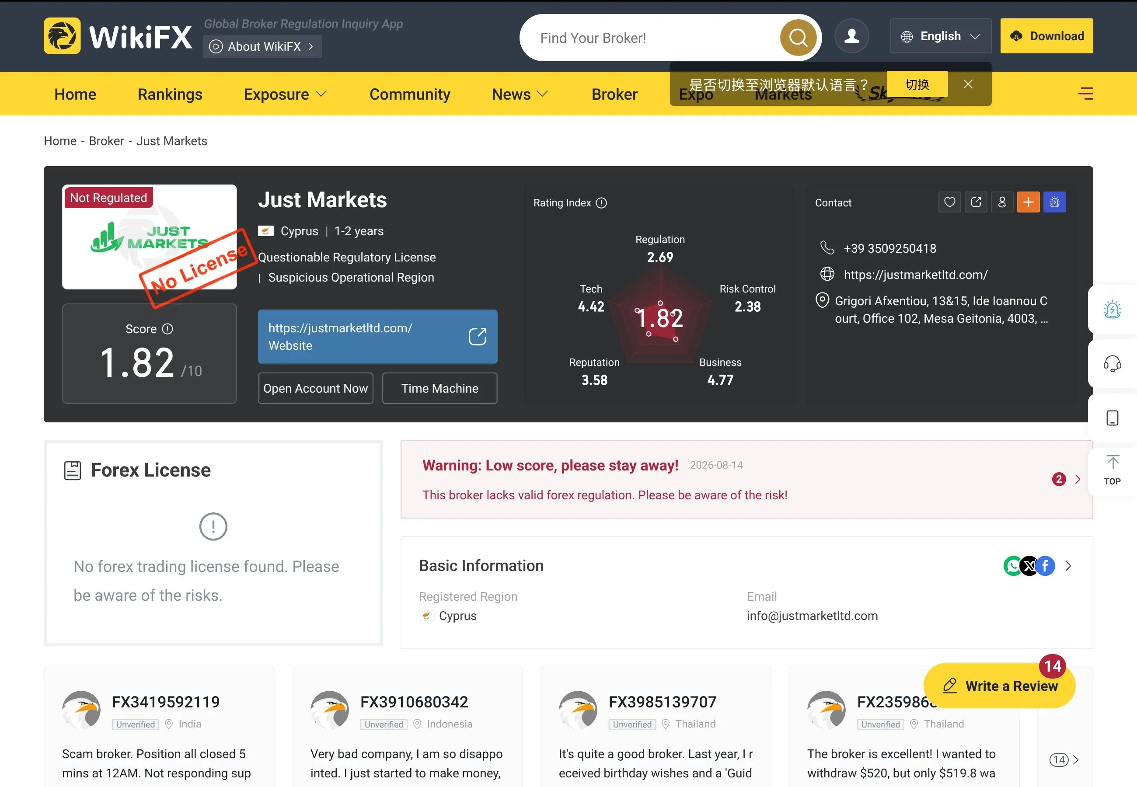The width and height of the screenshot is (1137, 787).
Task: Click the Facebook share icon
Action: coord(1045,566)
